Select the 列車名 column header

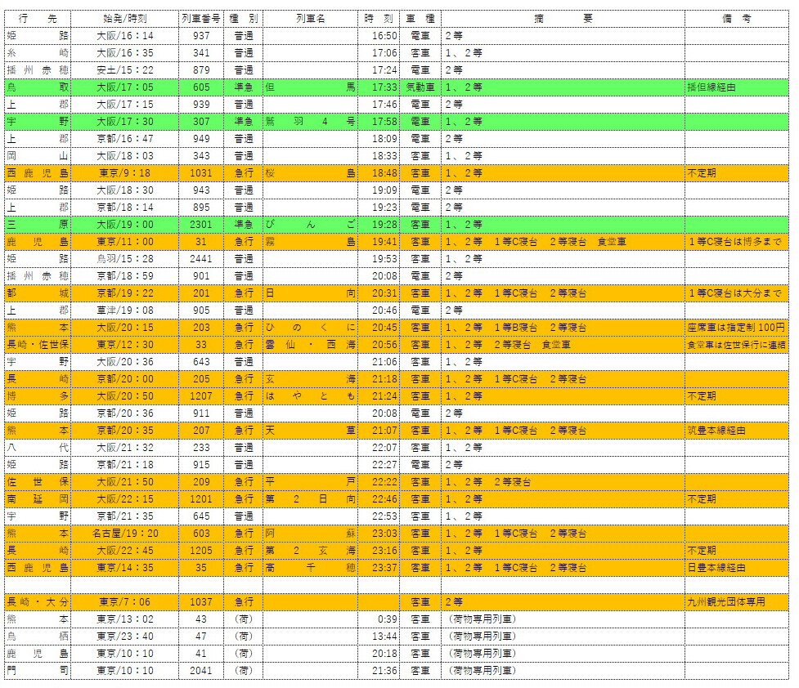(x=310, y=19)
